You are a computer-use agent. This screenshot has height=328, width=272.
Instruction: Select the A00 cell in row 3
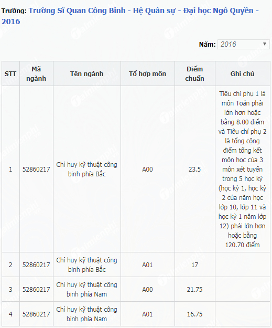click(148, 290)
